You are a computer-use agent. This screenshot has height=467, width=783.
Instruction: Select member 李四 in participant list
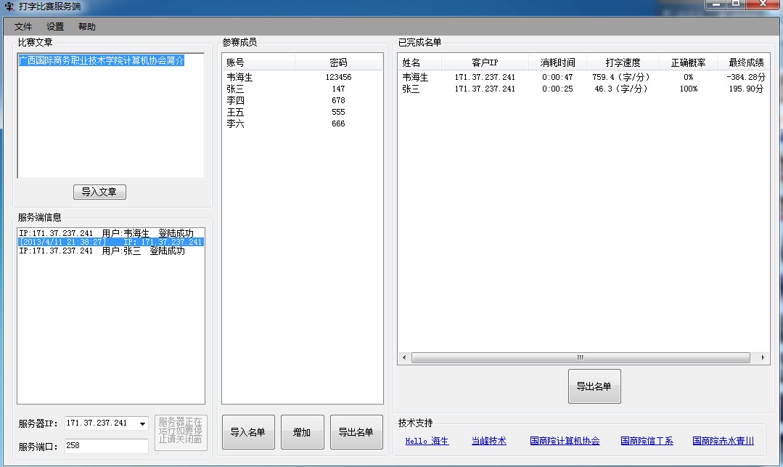pyautogui.click(x=235, y=100)
